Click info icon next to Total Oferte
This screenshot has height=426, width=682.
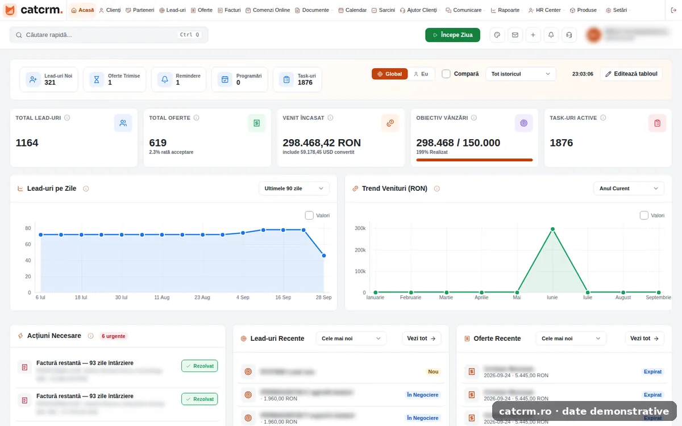click(x=196, y=118)
